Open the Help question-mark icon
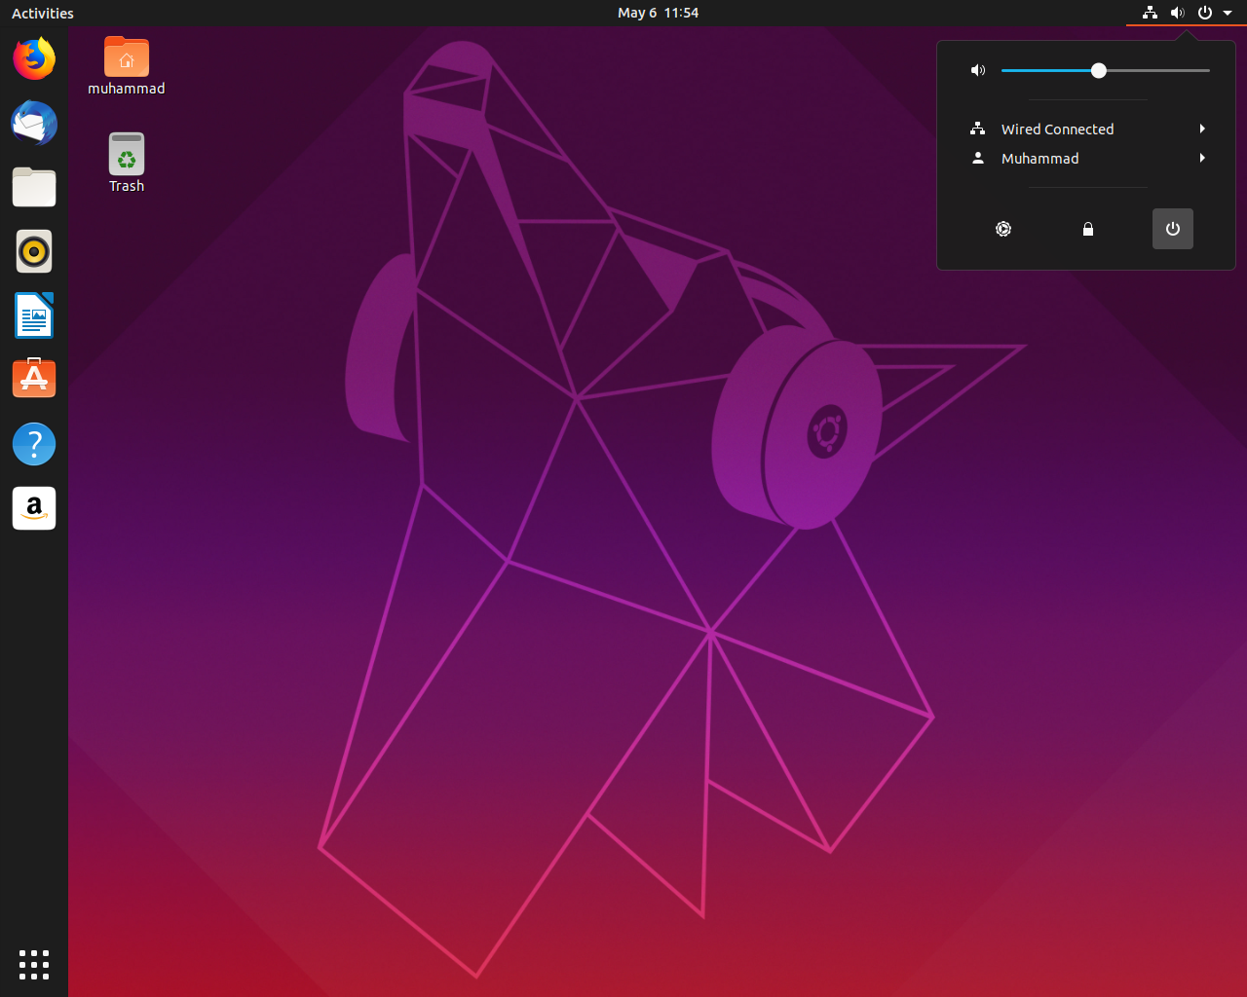Image resolution: width=1247 pixels, height=997 pixels. click(x=34, y=444)
